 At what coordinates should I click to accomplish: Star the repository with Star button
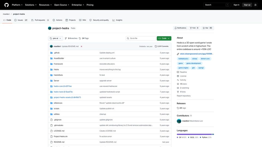click(x=207, y=28)
